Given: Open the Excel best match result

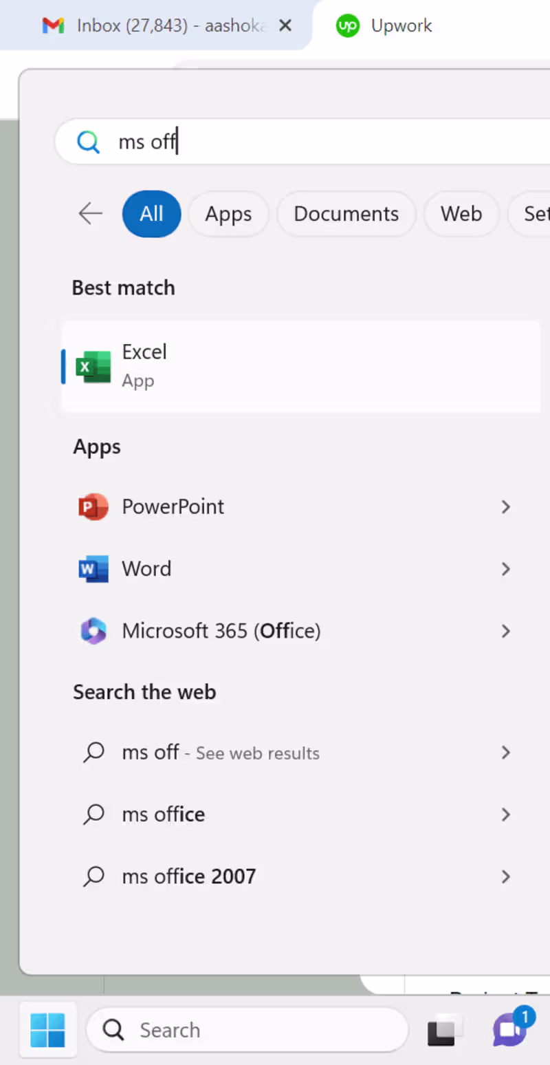Looking at the screenshot, I should (x=300, y=366).
